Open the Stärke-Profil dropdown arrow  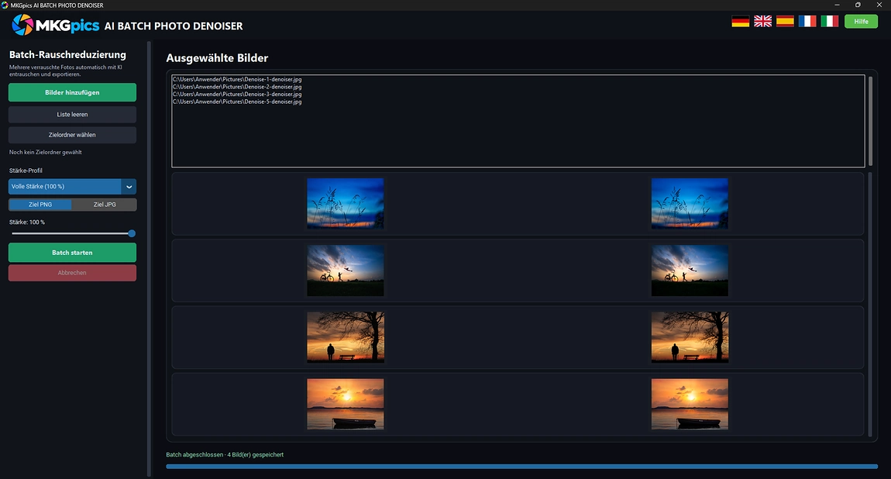[x=129, y=186]
